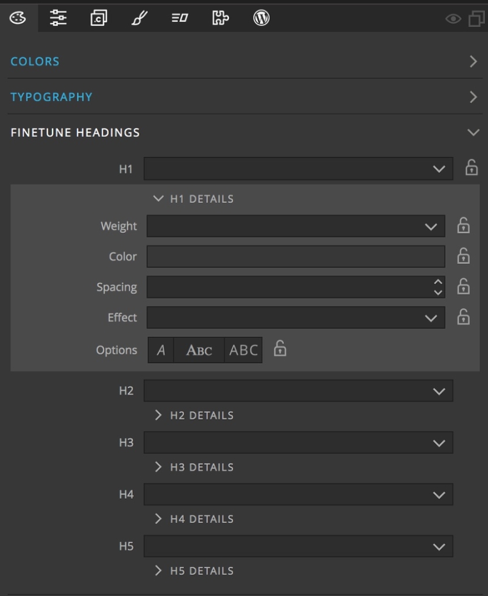Viewport: 488px width, 596px height.
Task: Click the eye preview icon
Action: click(452, 19)
